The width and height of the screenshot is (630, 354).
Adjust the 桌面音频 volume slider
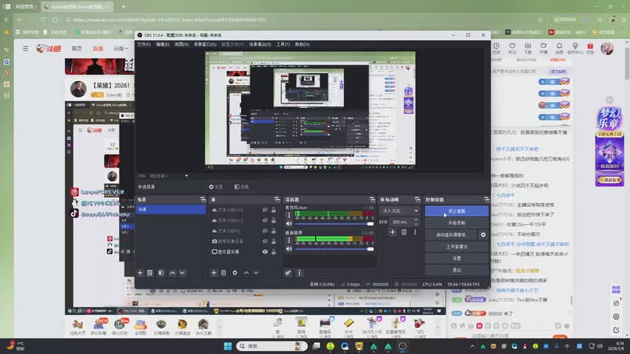tap(334, 249)
